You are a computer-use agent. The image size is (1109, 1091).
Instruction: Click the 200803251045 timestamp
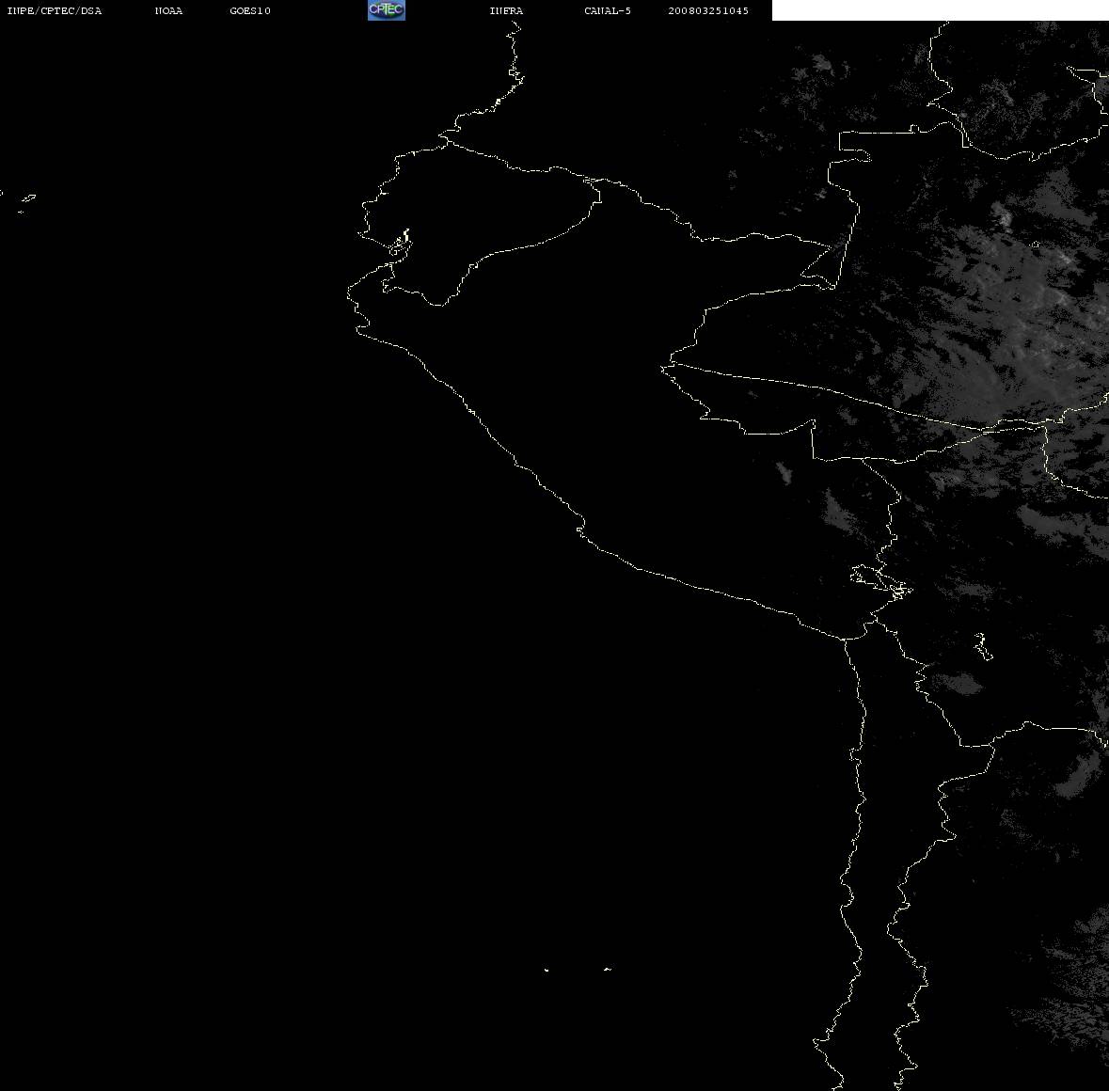(708, 10)
